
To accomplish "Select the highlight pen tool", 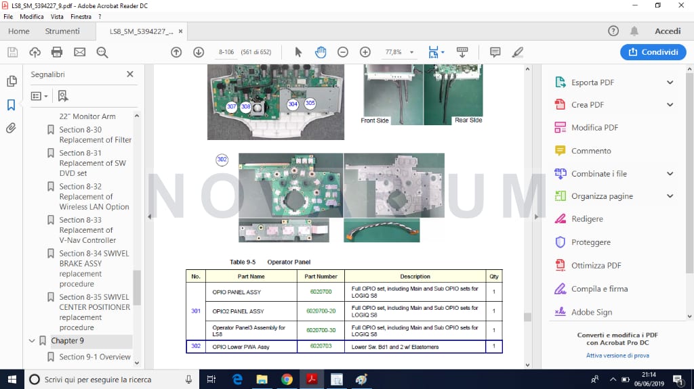I will click(x=517, y=52).
